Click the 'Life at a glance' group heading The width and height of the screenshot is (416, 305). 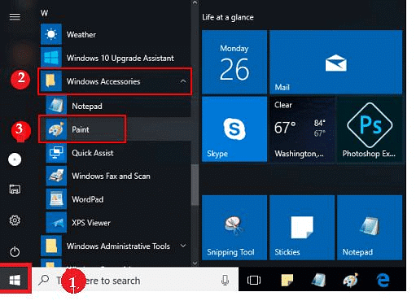pyautogui.click(x=228, y=17)
